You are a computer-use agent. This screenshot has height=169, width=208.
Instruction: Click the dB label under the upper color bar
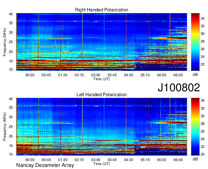coord(195,75)
